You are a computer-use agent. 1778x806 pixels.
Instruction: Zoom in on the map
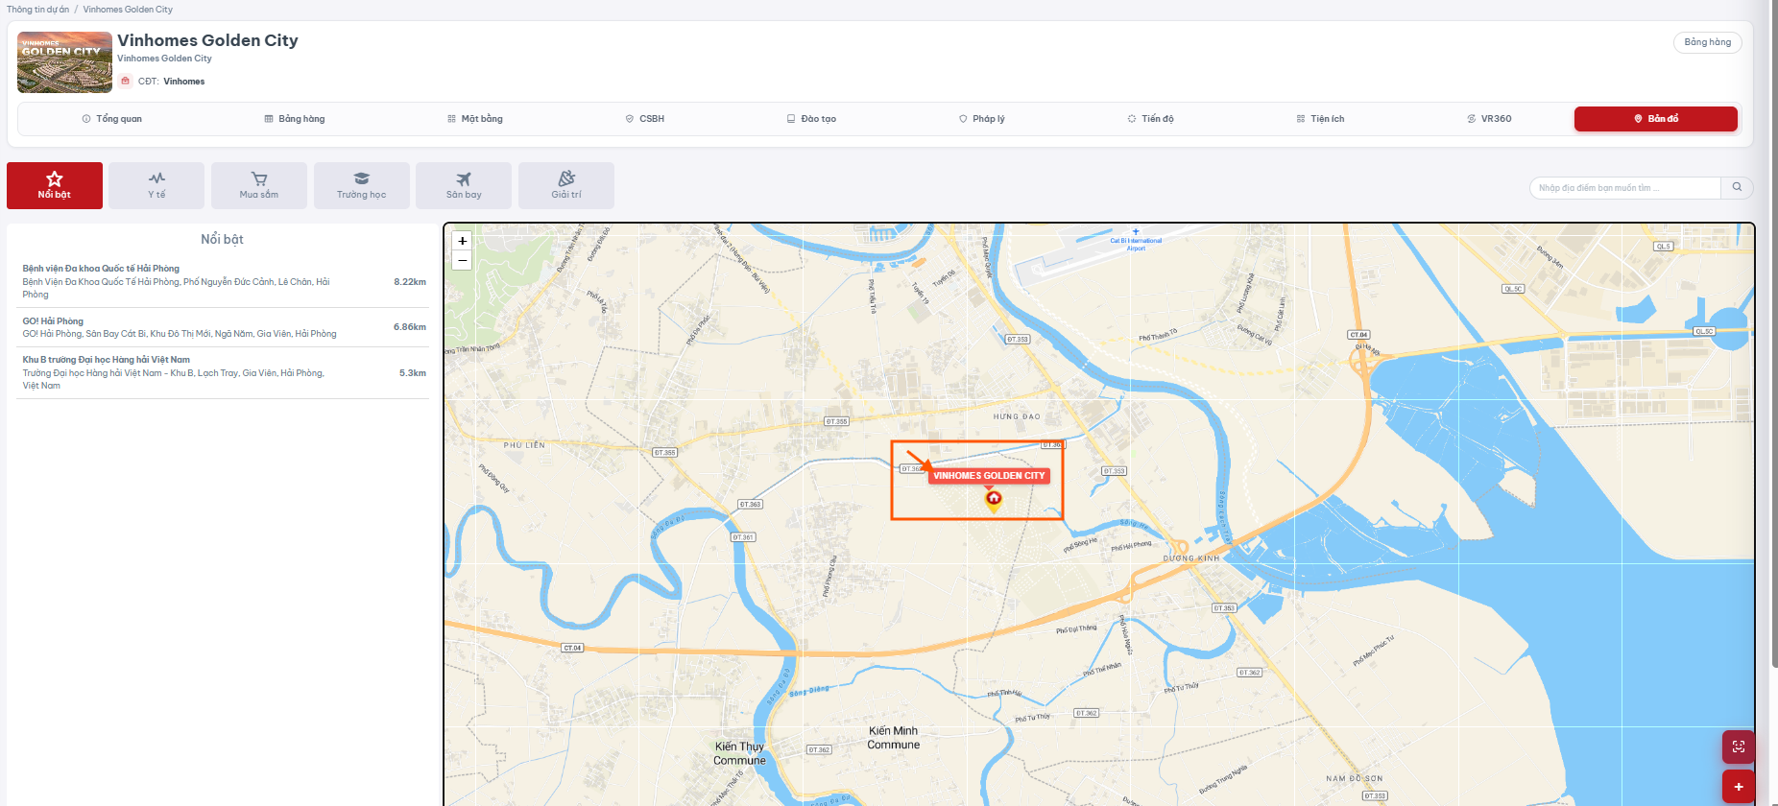tap(462, 241)
